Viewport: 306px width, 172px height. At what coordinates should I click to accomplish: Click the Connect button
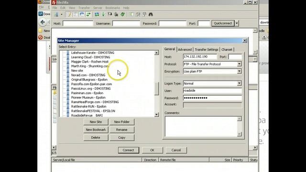tap(129, 150)
